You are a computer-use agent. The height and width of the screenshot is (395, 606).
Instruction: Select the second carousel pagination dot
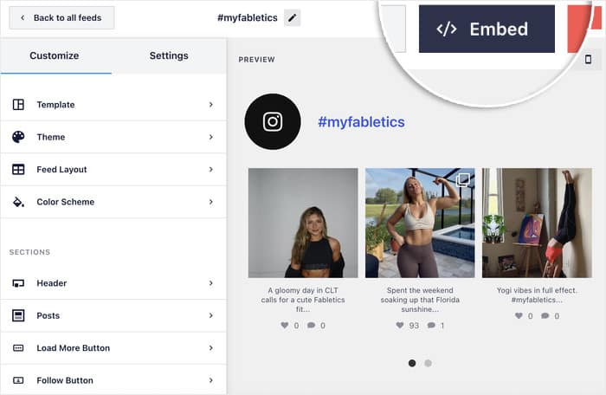428,363
